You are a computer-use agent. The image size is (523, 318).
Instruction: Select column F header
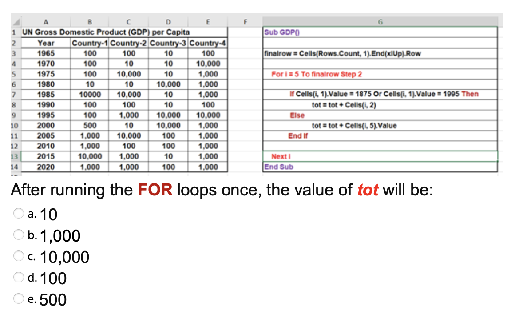click(x=245, y=22)
